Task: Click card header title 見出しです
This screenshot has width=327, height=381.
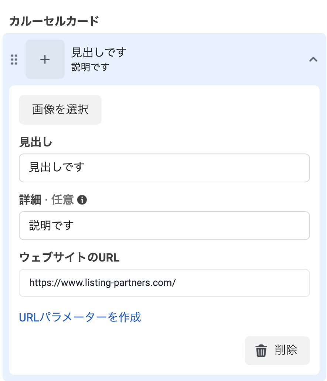Action: tap(99, 53)
